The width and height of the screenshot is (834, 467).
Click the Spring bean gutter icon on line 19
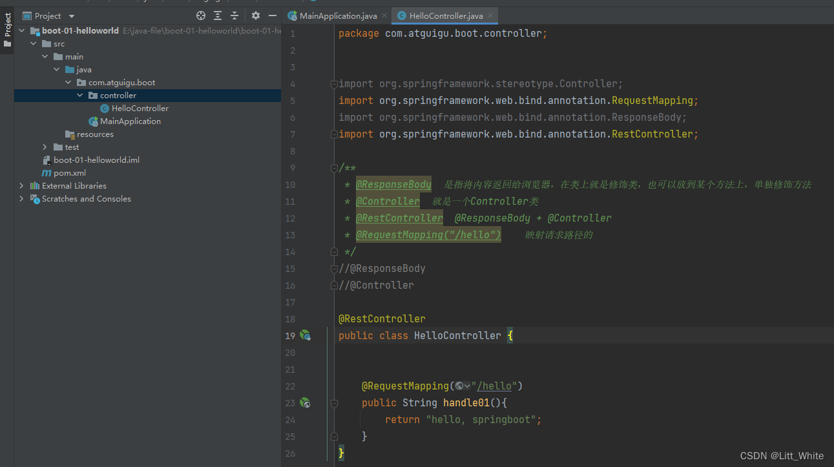click(x=305, y=335)
